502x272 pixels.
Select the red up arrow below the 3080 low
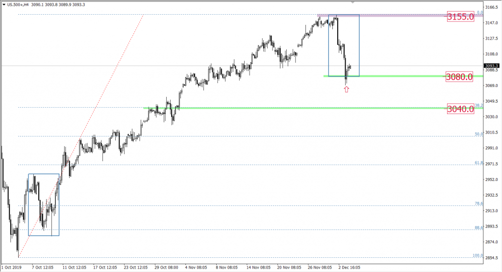tap(347, 89)
